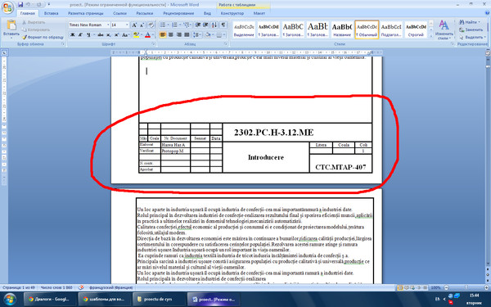The width and height of the screenshot is (491, 307).
Task: Toggle italic formatting (К)
Action: (80, 34)
